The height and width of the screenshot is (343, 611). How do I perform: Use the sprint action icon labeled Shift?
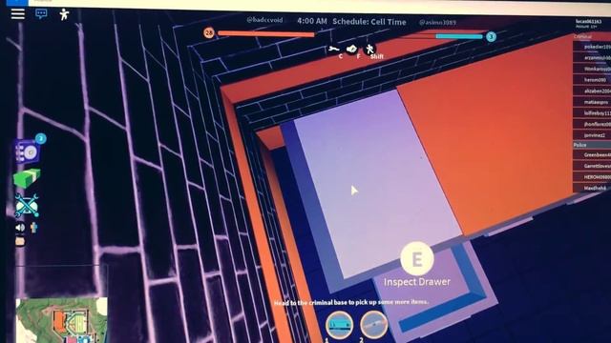pos(369,49)
